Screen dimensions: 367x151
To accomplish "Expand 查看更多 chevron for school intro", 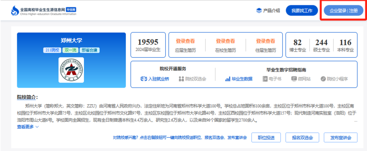I will (x=37, y=127).
